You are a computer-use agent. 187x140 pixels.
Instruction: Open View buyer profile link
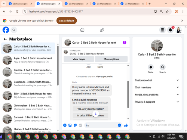[x=104, y=77]
